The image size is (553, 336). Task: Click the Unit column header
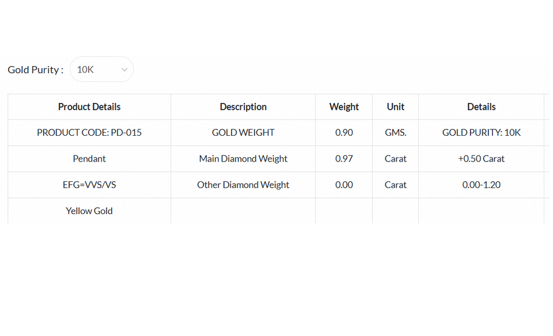[x=395, y=106]
